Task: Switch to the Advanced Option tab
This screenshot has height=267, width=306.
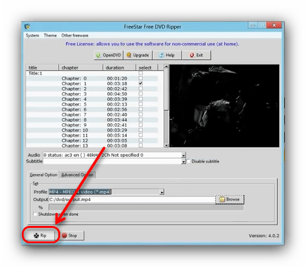Action: [x=77, y=175]
